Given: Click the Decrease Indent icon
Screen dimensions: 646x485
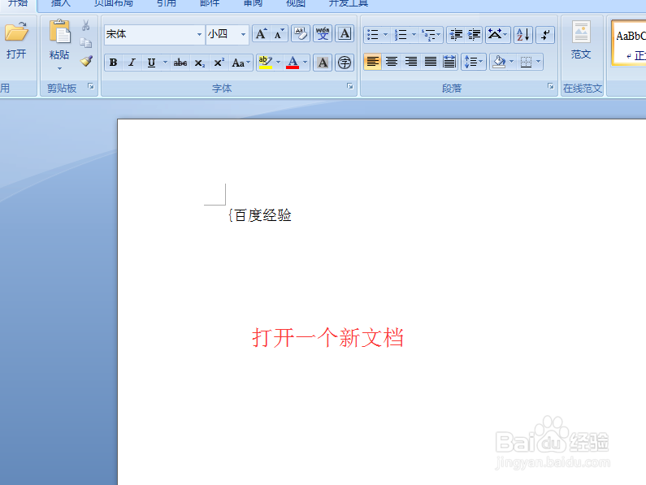Looking at the screenshot, I should coord(456,35).
